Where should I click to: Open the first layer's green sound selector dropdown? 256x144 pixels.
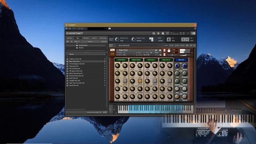[x=121, y=60]
